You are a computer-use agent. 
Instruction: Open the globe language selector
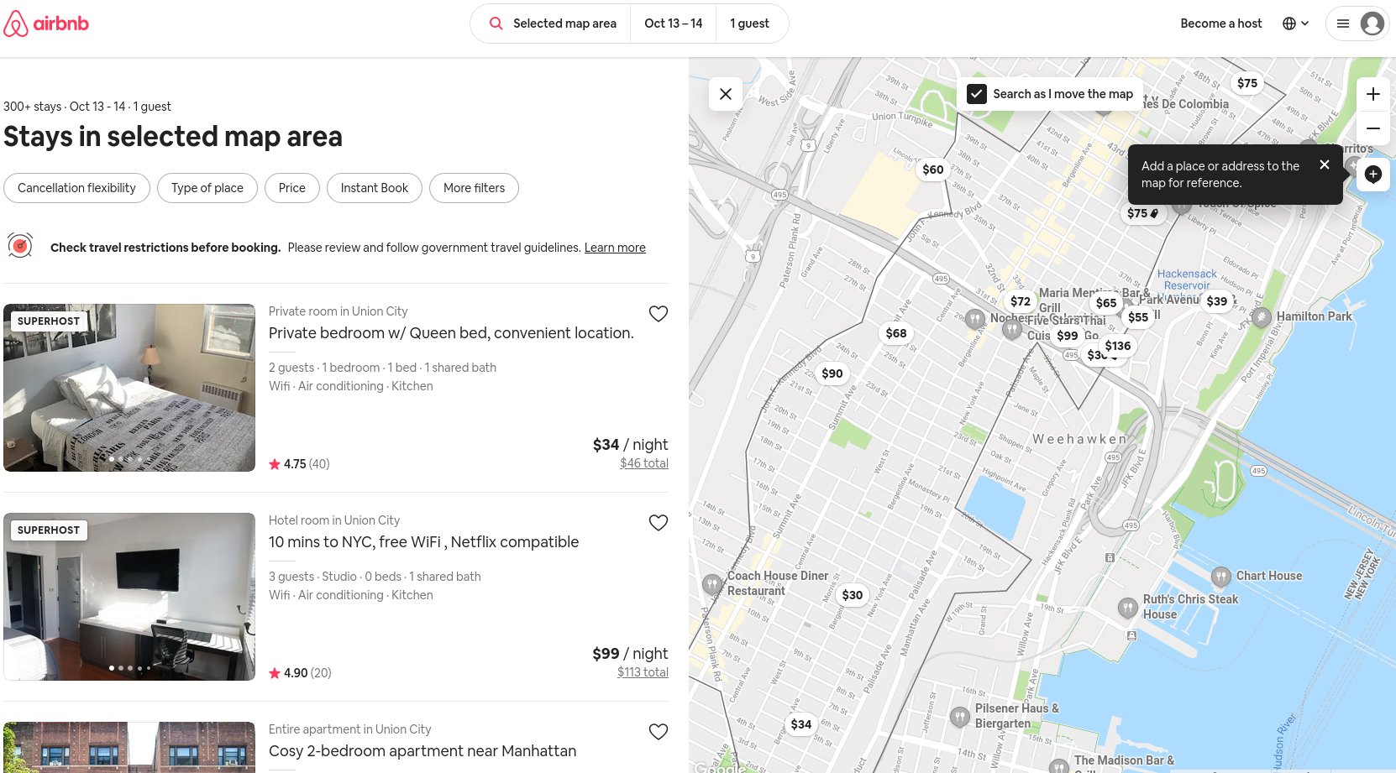pyautogui.click(x=1295, y=24)
